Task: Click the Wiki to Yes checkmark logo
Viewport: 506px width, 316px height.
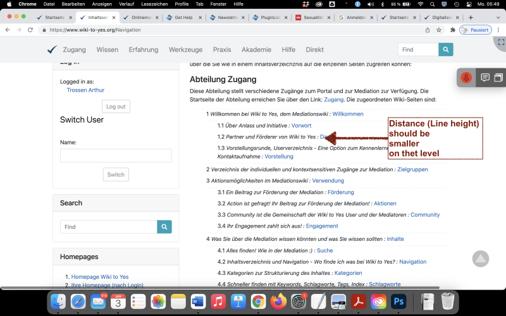Action: click(52, 50)
